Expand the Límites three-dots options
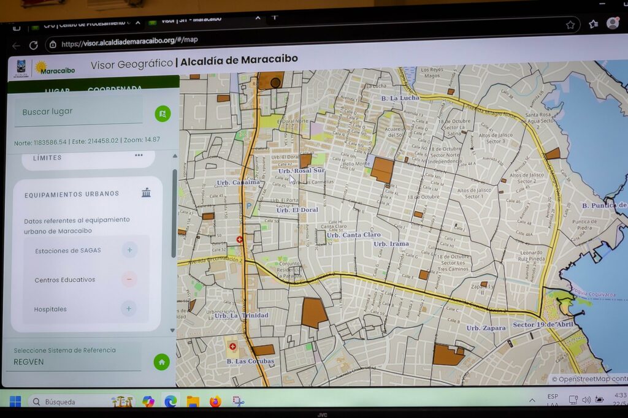This screenshot has height=418, width=628. [x=139, y=156]
